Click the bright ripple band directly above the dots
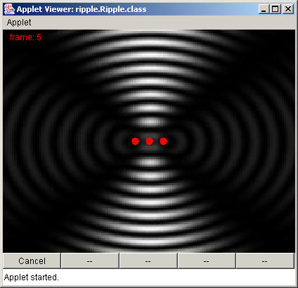Image resolution: width=298 pixels, height=288 pixels. tap(150, 122)
